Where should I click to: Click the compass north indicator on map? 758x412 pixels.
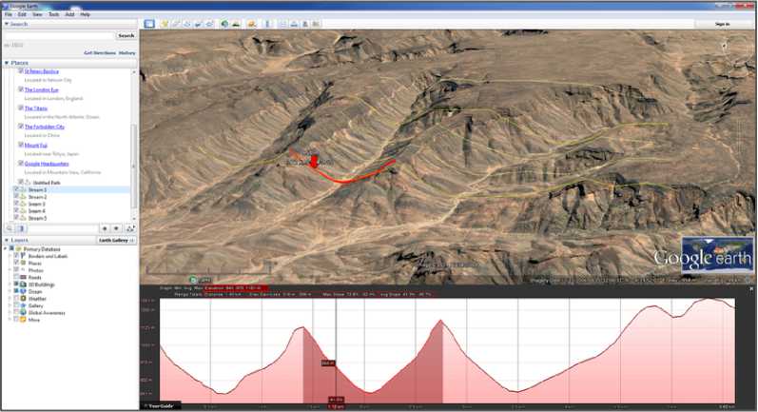tap(724, 46)
